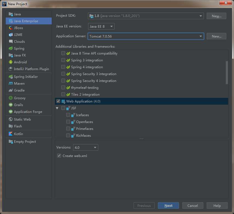Choose the JBoss icon in project list

pos(11,28)
